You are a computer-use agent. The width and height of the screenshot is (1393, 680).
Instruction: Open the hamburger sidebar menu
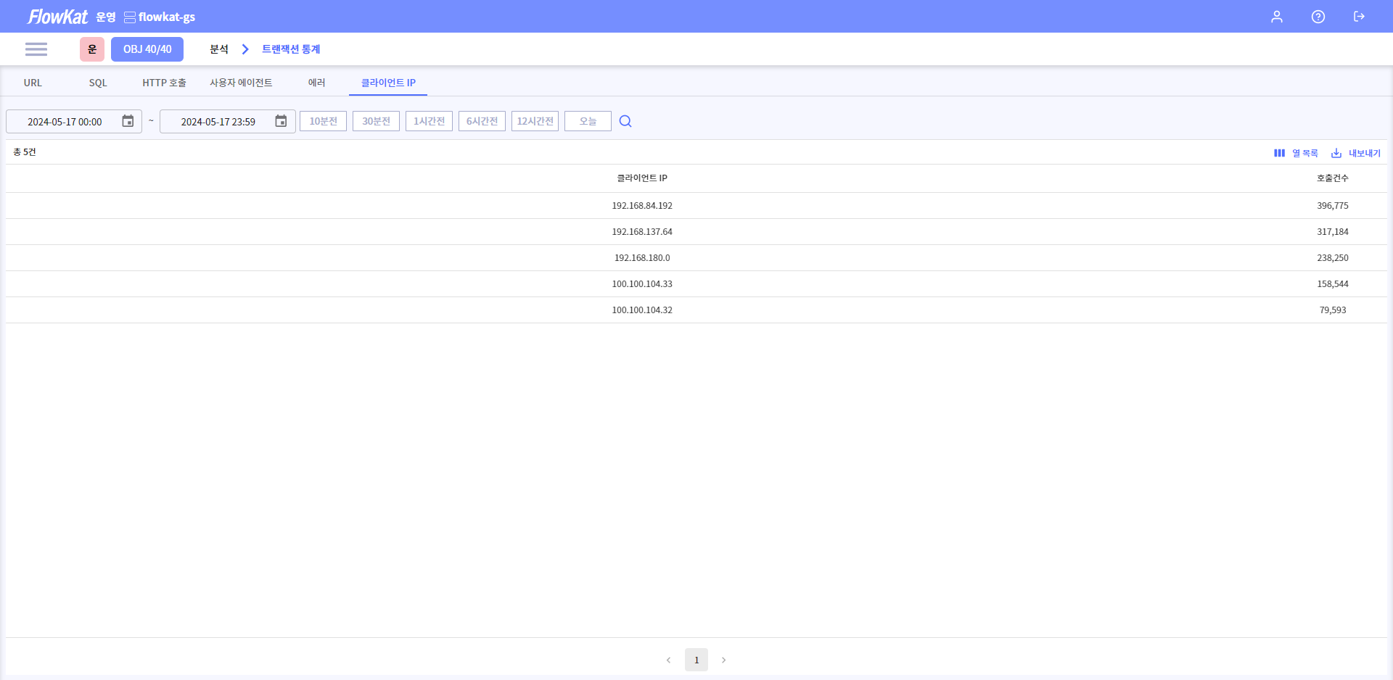pyautogui.click(x=36, y=49)
